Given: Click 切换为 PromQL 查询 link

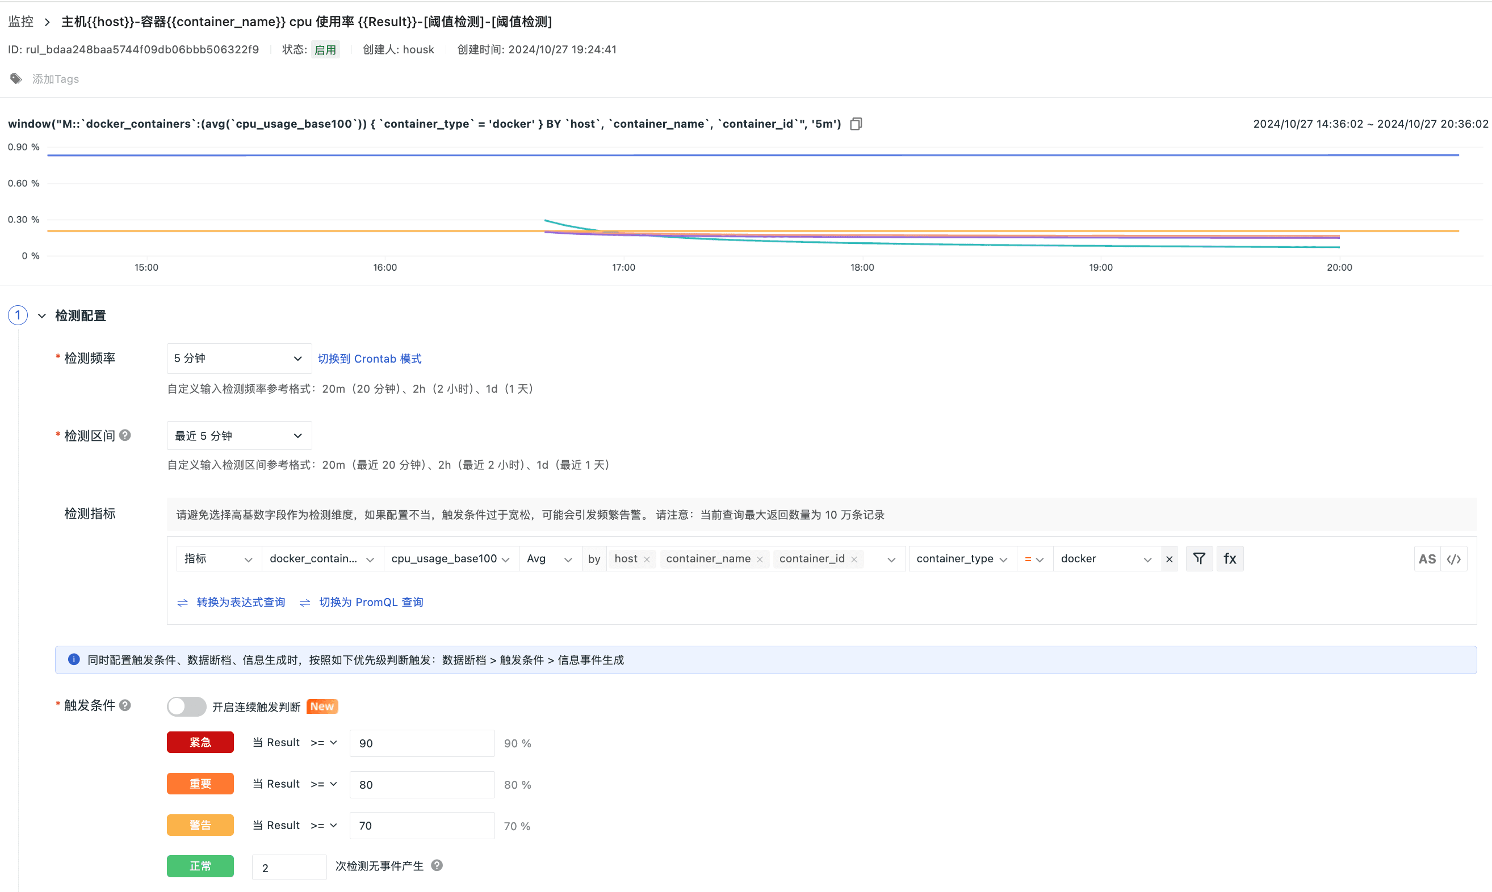Looking at the screenshot, I should click(x=370, y=602).
